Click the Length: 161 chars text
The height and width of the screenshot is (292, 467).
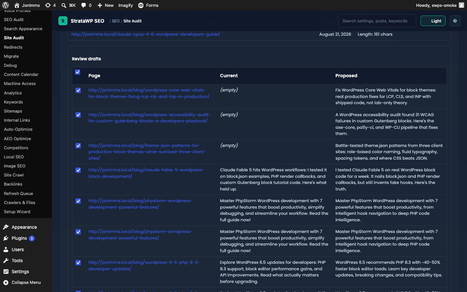(x=375, y=34)
